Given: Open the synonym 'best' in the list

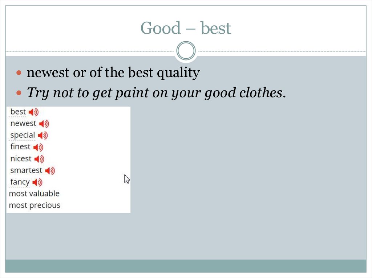Looking at the screenshot, I should (18, 112).
